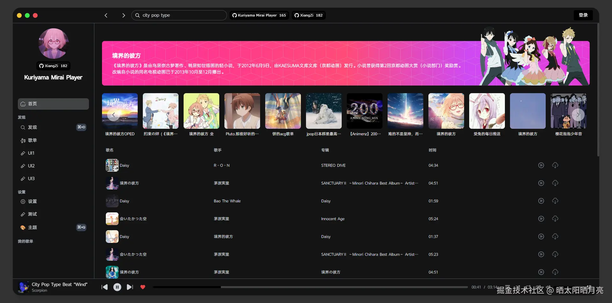Open the XiangZi 182 badge in the top bar
Viewport: 612px width, 303px height.
309,15
